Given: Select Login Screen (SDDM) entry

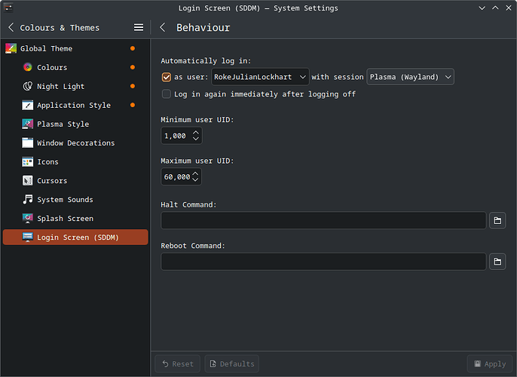Looking at the screenshot, I should [x=75, y=238].
